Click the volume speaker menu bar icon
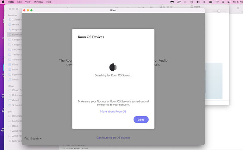This screenshot has height=150, width=243. pos(198,2)
